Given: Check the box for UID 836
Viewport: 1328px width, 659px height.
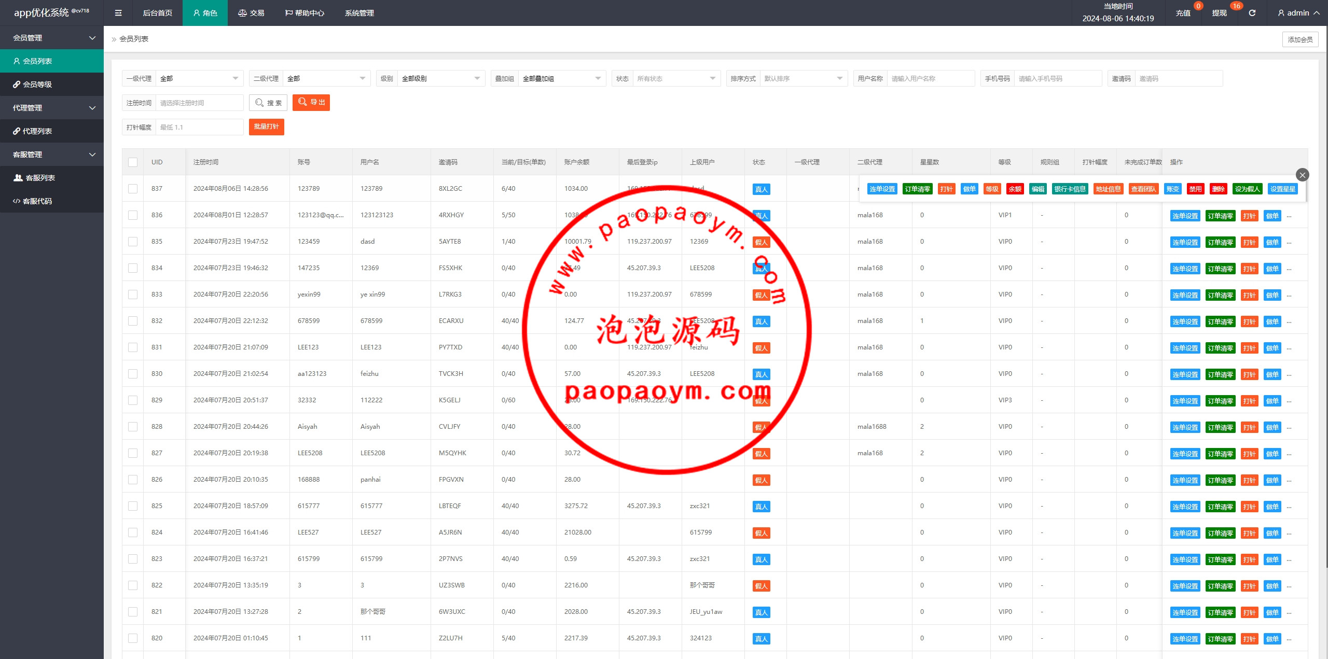Looking at the screenshot, I should coord(133,215).
